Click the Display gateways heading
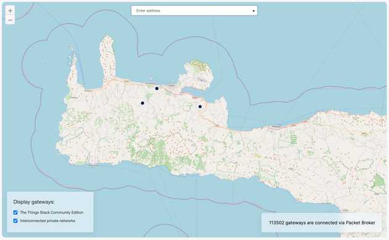Image resolution: width=389 pixels, height=240 pixels. pyautogui.click(x=34, y=202)
